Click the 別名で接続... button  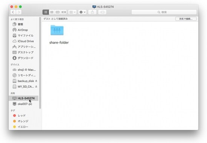pos(186,19)
